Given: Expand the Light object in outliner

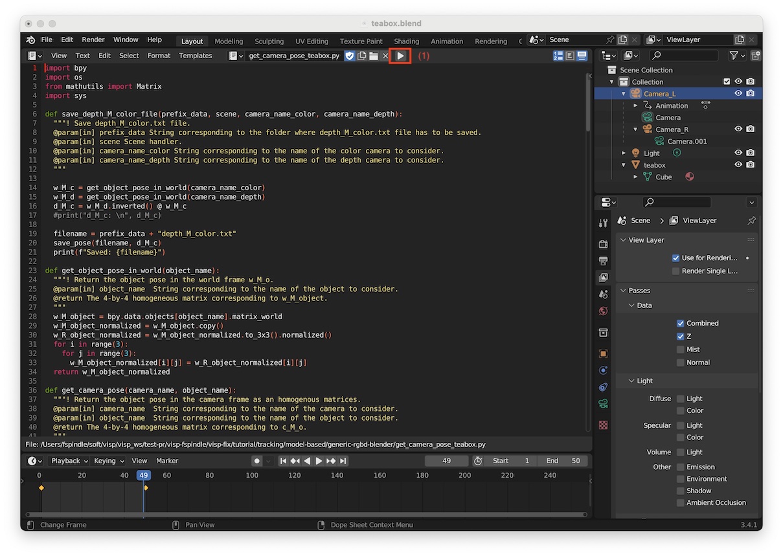Looking at the screenshot, I should (x=624, y=153).
